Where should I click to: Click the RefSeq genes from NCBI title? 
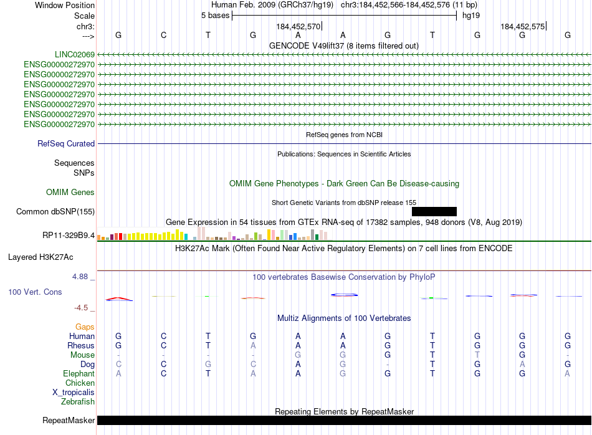[x=344, y=135]
